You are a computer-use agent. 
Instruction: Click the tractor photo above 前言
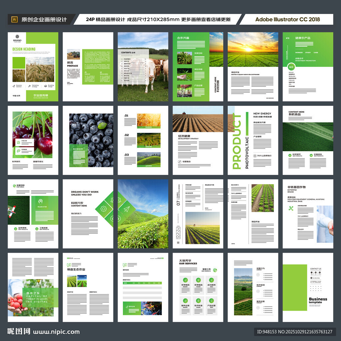click(74, 54)
